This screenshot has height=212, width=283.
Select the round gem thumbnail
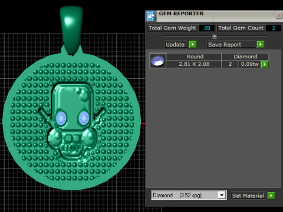[x=158, y=61]
